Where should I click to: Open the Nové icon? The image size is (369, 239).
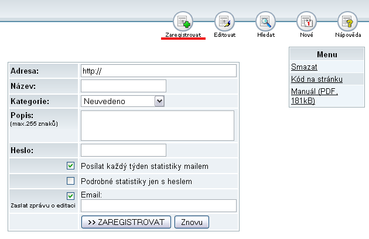(306, 22)
